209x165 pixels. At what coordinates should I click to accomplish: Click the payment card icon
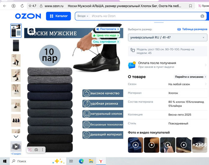coord(132,65)
